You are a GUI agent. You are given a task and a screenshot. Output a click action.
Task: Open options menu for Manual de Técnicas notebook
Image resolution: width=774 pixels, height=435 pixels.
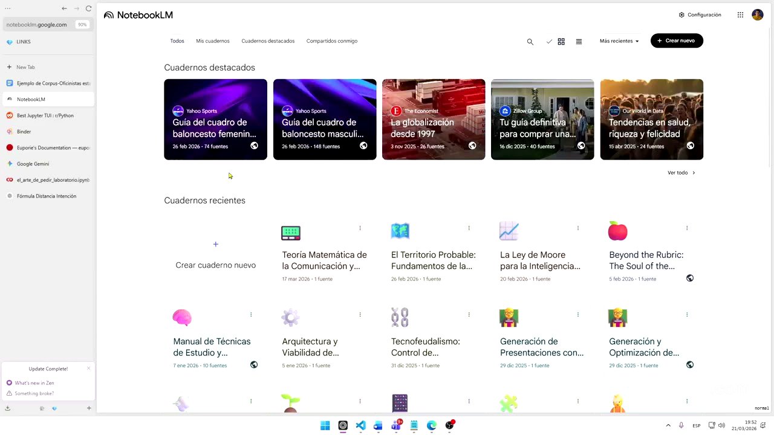[x=251, y=314]
